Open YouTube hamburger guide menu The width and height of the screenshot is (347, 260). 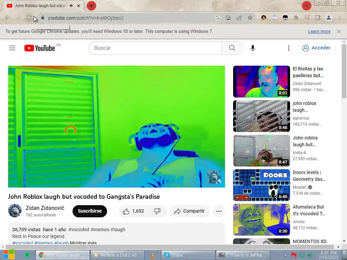[x=12, y=48]
